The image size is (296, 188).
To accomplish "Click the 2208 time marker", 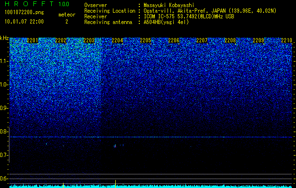I will (230, 40).
